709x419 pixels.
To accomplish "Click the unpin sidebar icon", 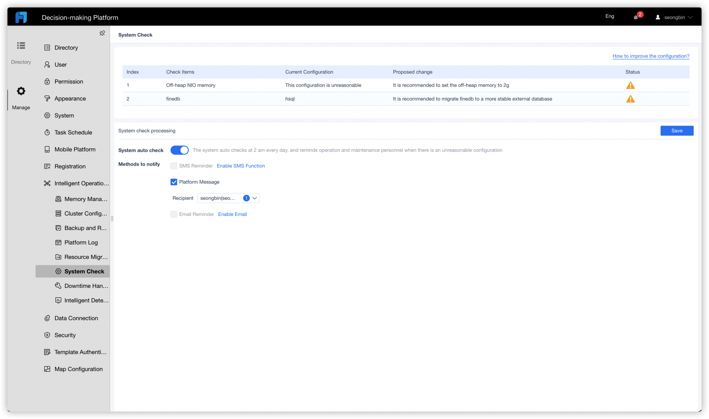I will click(102, 33).
